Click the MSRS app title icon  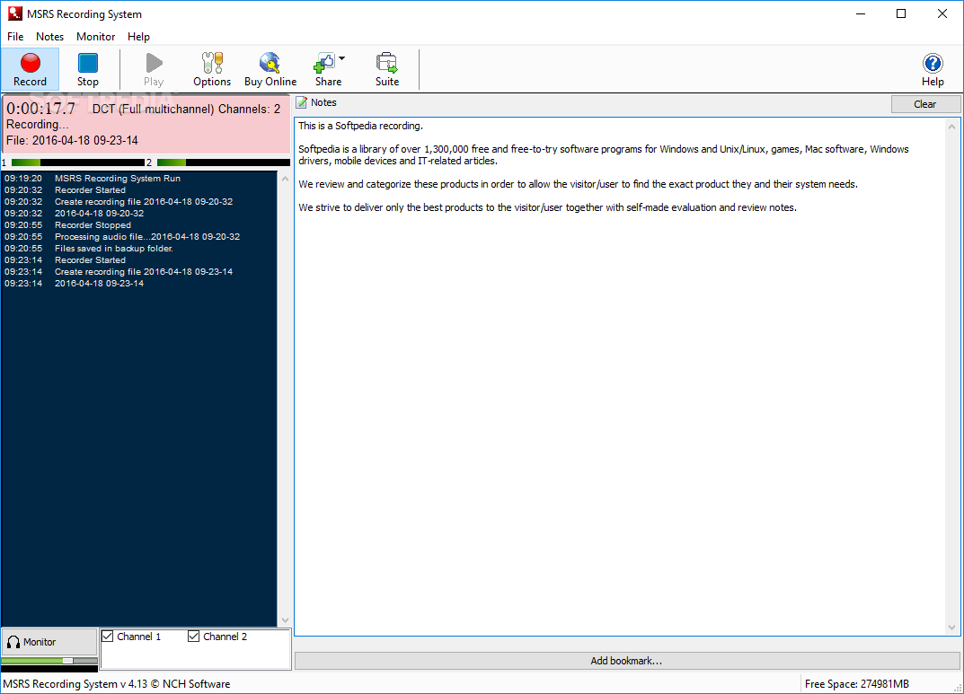14,13
